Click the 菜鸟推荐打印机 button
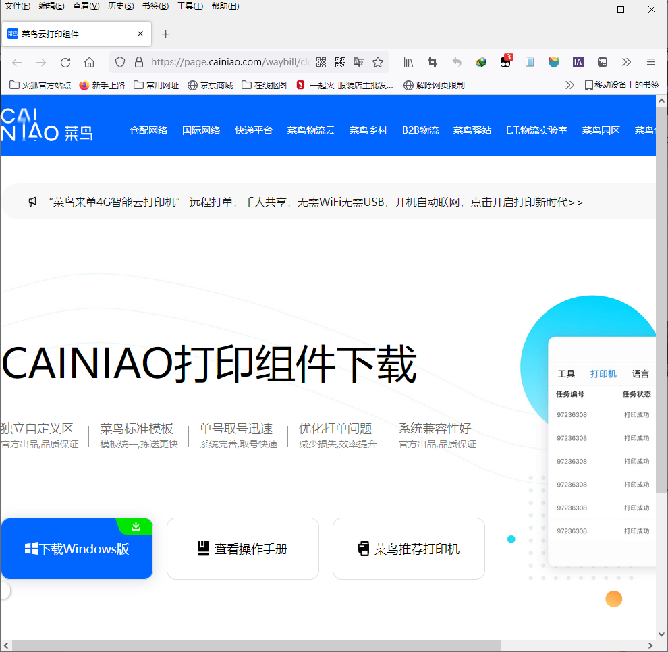The image size is (668, 652). tap(408, 549)
